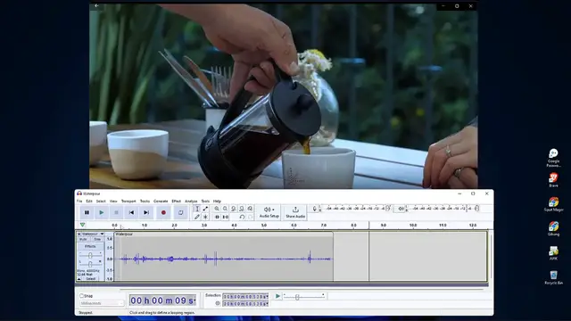Mute the Waterpour track
The image size is (571, 321).
(x=83, y=240)
